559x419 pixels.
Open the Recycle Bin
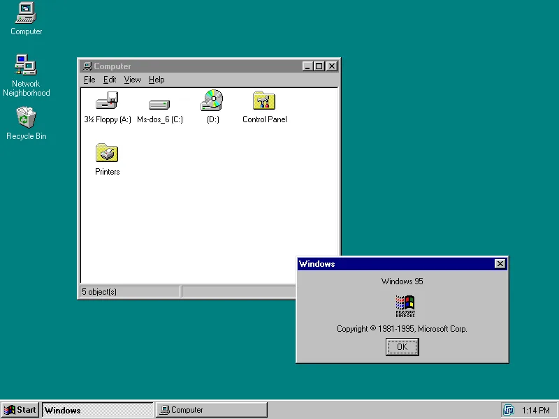(x=26, y=119)
